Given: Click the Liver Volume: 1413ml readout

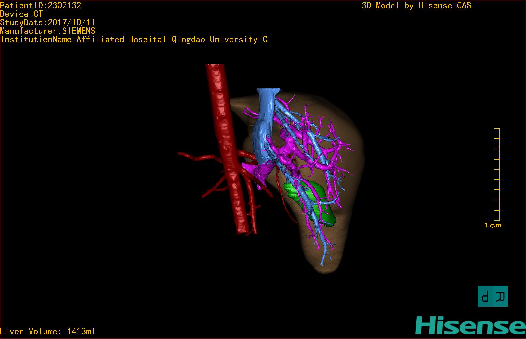Looking at the screenshot, I should tap(48, 331).
